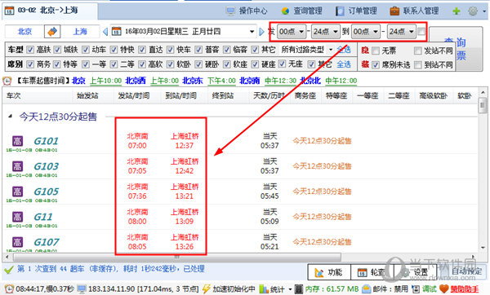Toggle 普客 train type checkbox
490x295 pixels.
(x=198, y=50)
